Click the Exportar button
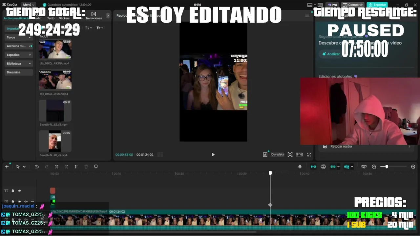The width and height of the screenshot is (420, 236). 377,5
